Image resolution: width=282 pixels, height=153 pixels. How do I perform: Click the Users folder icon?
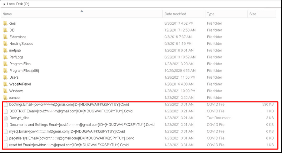pyautogui.click(x=5, y=77)
